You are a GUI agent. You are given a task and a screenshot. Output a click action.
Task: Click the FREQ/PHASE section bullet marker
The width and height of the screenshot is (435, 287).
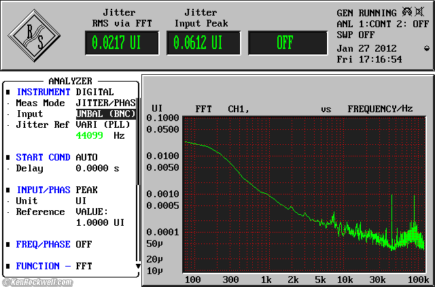pos(8,244)
